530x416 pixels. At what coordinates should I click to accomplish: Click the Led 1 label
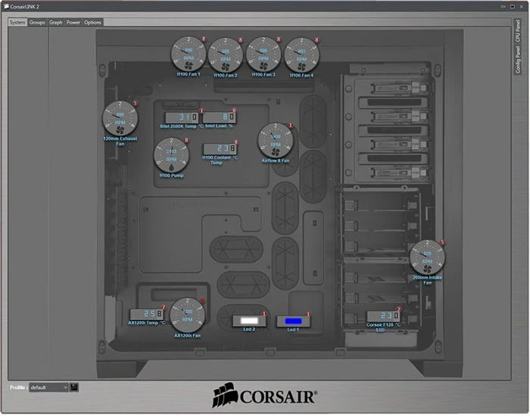click(x=293, y=330)
